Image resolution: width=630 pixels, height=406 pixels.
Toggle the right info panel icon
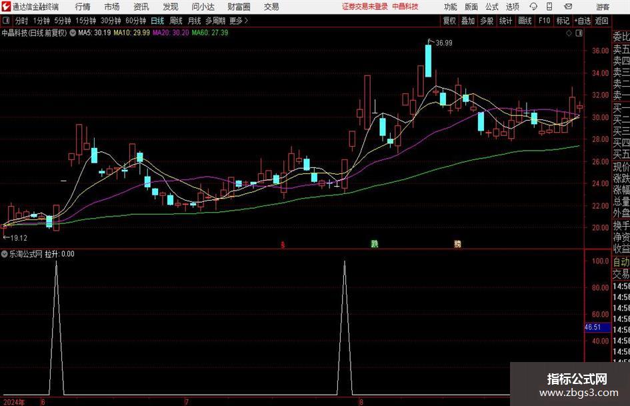579,33
